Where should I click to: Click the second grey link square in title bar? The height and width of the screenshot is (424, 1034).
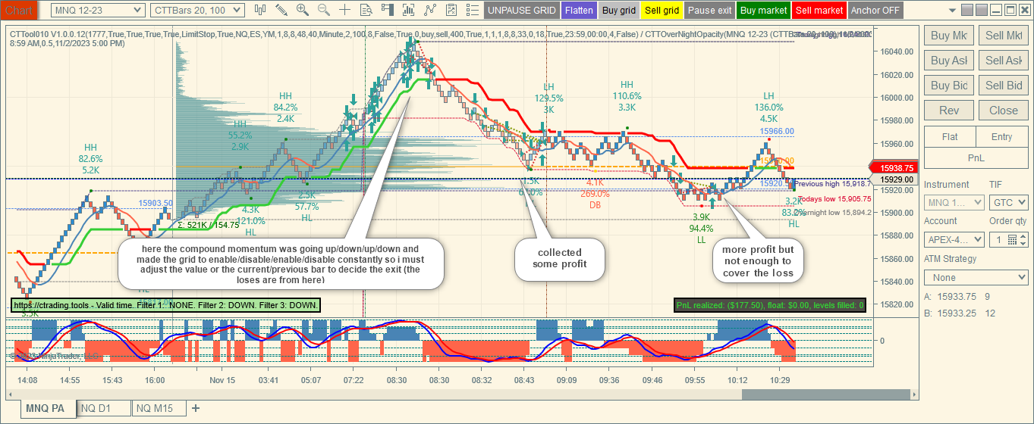point(982,10)
